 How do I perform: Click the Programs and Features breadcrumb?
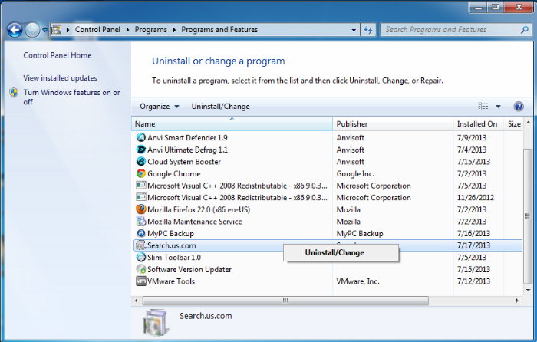pos(219,30)
